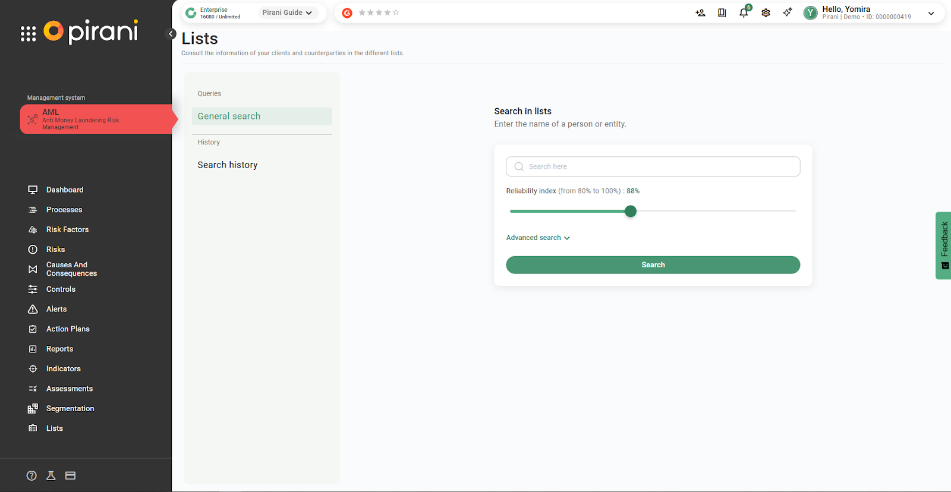Image resolution: width=951 pixels, height=492 pixels.
Task: Open the settings gear icon
Action: (766, 13)
